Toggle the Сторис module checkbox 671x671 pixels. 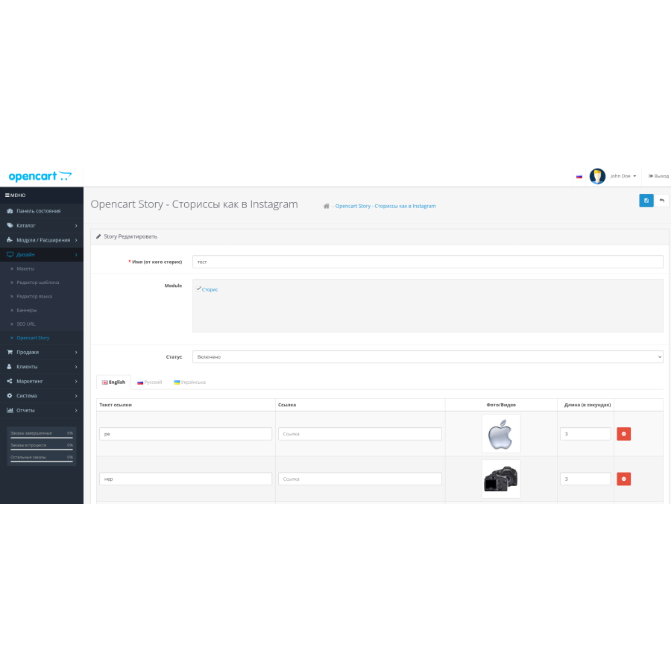(198, 289)
